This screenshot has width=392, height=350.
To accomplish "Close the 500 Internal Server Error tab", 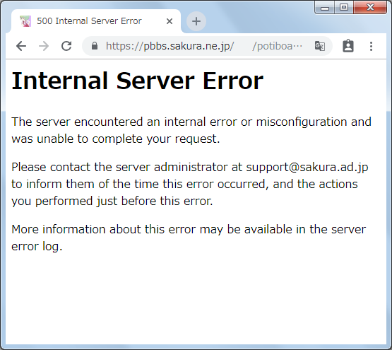I will click(x=170, y=21).
